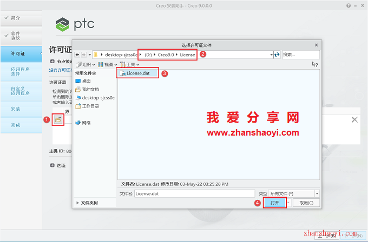
Task: Click the folder icon in the path bar
Action: click(96, 55)
